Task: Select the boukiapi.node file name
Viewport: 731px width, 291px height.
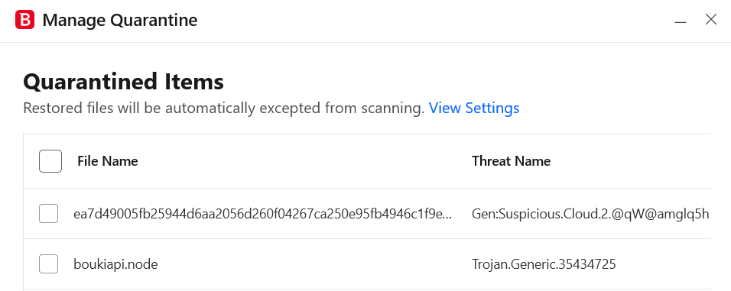Action: [x=115, y=264]
